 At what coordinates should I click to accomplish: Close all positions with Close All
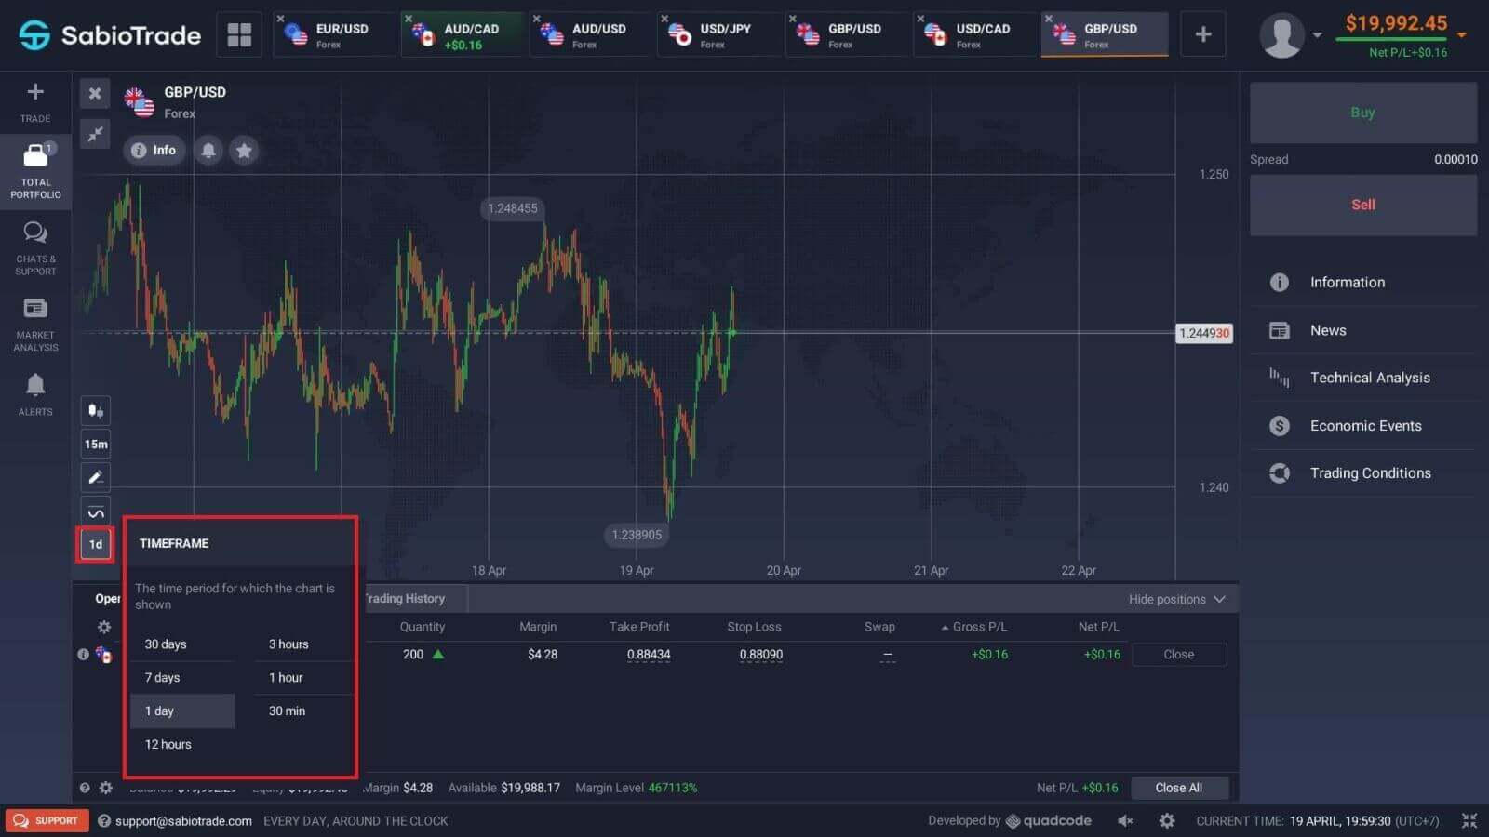click(x=1179, y=787)
